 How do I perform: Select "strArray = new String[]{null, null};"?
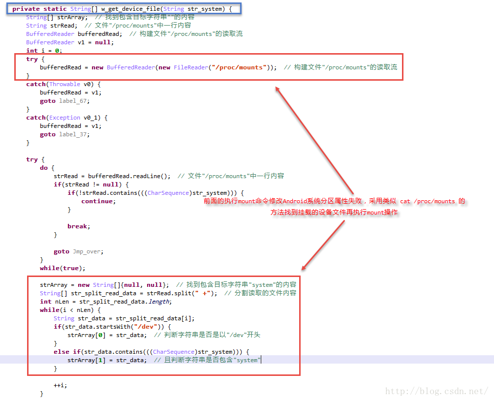pos(104,285)
